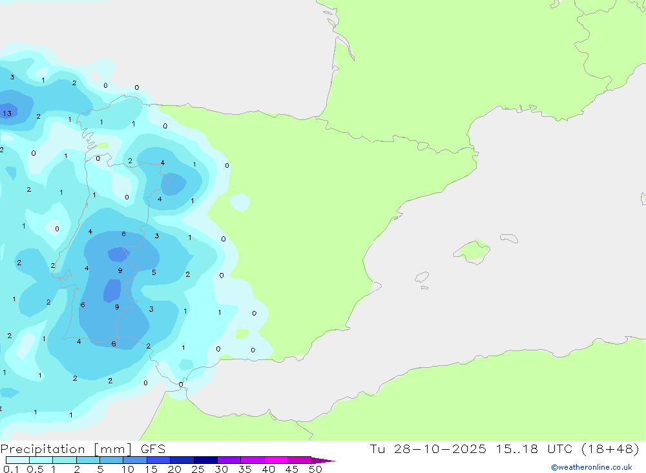Click the legend scale label "10"
The image size is (646, 473).
128,469
